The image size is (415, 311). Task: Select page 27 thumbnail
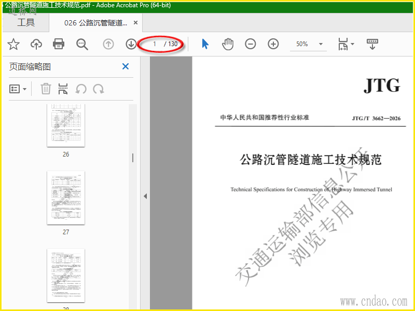66,198
